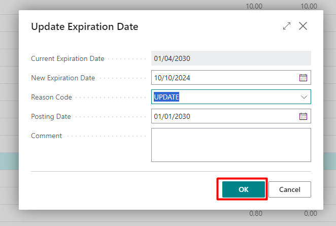Screen dimensions: 336x226
Task: Select the Reason Code UPDATE text field
Action: tap(223, 97)
